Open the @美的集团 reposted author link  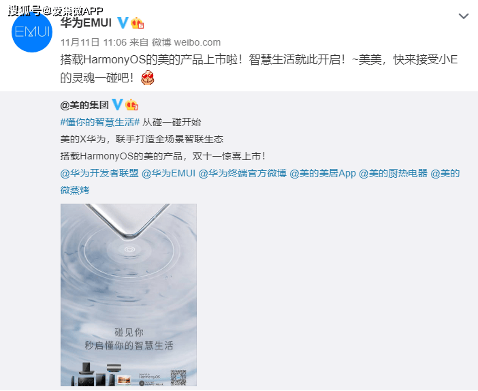click(84, 105)
